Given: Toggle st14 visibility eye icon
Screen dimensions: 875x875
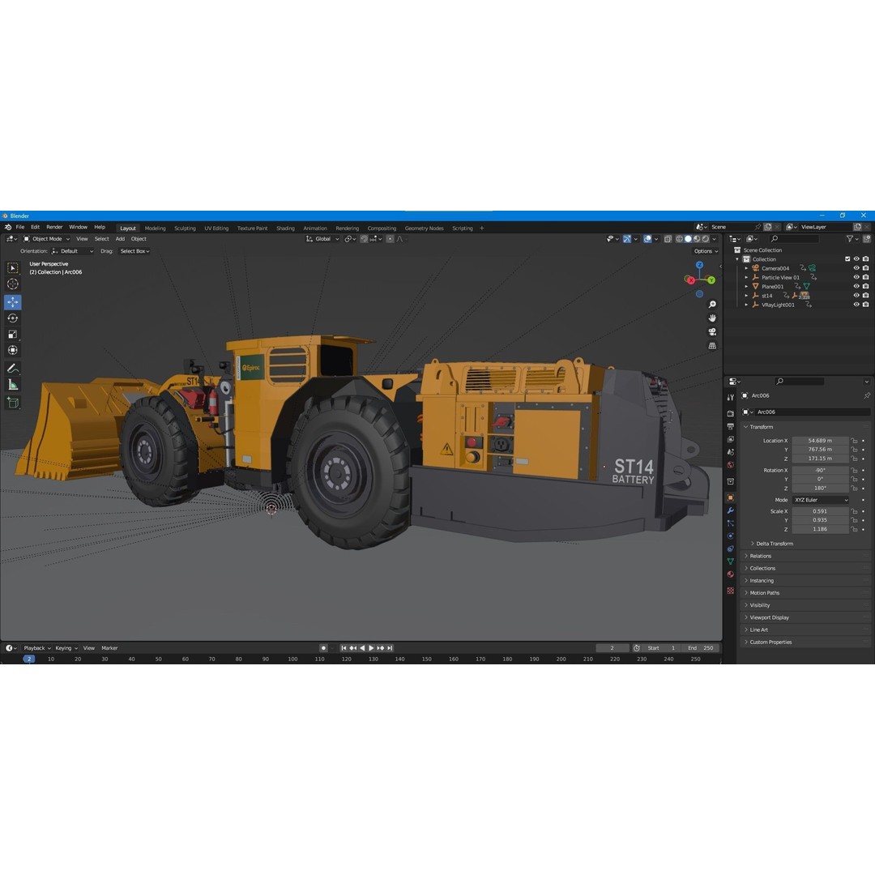Looking at the screenshot, I should 856,296.
